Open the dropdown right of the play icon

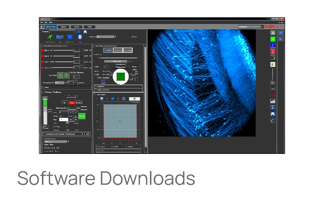pos(107,37)
